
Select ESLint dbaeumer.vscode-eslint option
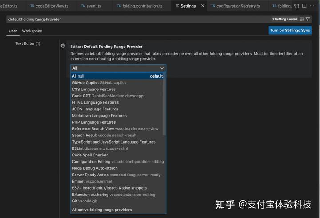click(100, 148)
